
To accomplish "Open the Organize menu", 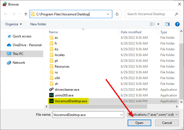I will point(13,24).
